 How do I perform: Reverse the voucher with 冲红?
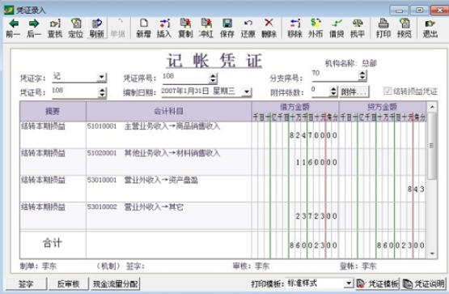(x=206, y=28)
